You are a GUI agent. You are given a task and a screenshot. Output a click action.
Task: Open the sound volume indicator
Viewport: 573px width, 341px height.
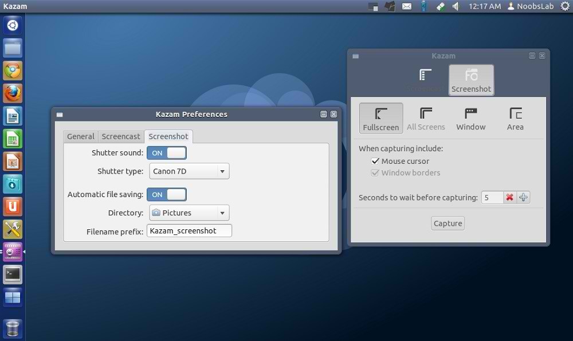coord(456,6)
